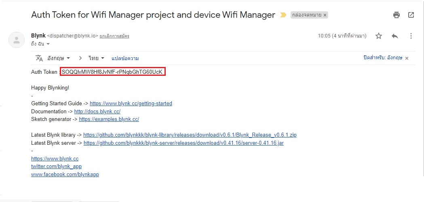Open the getting-started guide link
Image resolution: width=424 pixels, height=202 pixels.
[131, 103]
